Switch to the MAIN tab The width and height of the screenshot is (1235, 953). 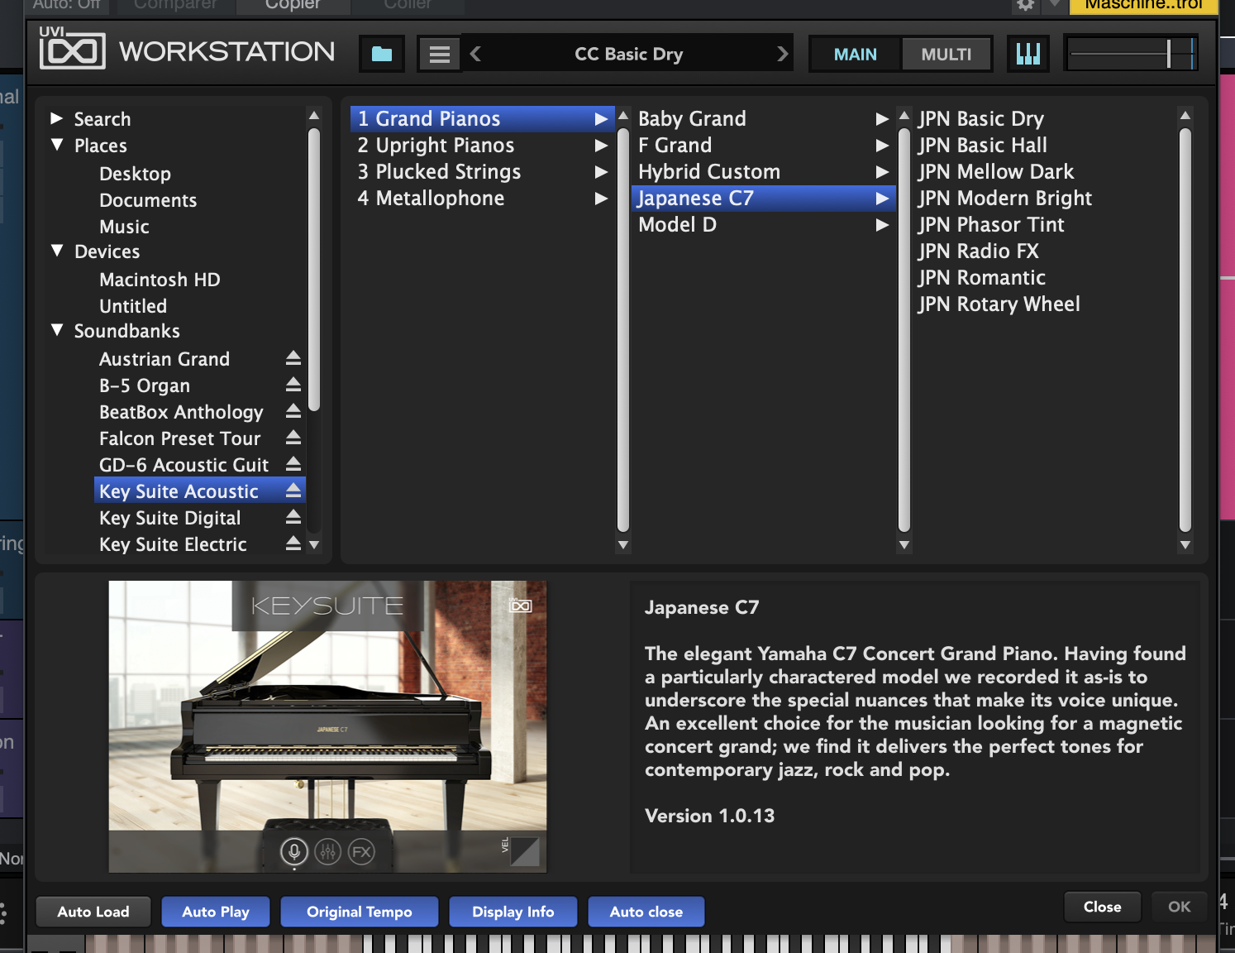[x=855, y=55]
